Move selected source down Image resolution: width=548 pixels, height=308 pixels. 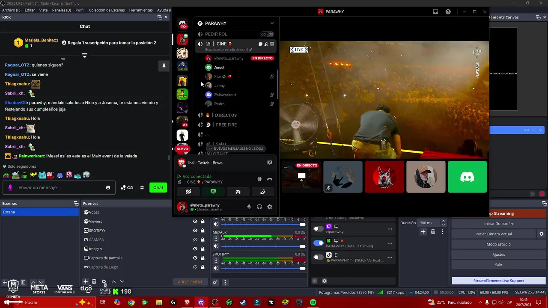pyautogui.click(x=122, y=281)
